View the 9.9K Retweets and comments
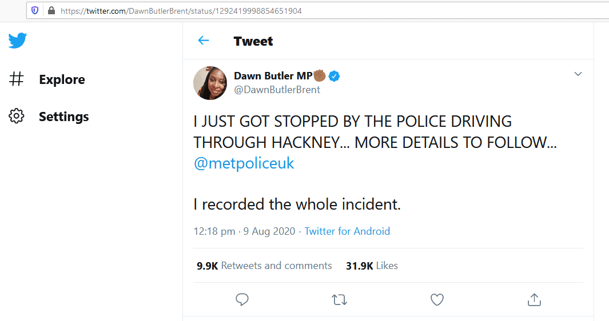The height and width of the screenshot is (321, 609). pyautogui.click(x=264, y=266)
